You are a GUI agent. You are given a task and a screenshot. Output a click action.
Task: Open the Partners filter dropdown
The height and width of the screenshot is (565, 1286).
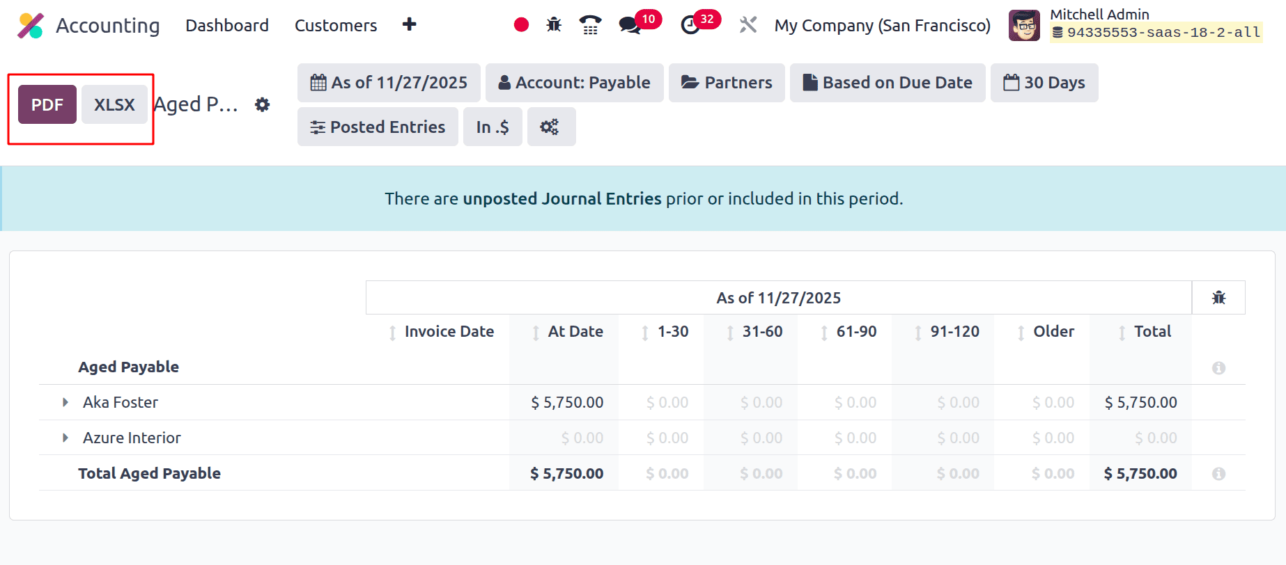point(727,83)
